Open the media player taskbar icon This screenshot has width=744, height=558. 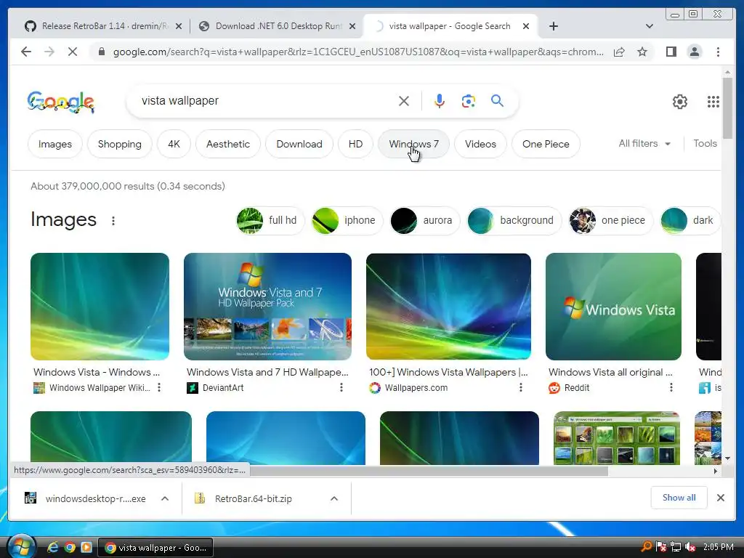tap(86, 548)
